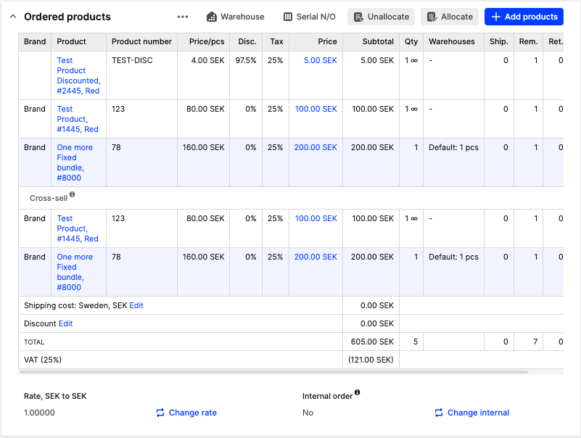
Task: Click the 5.00 SEK price link
Action: point(320,61)
